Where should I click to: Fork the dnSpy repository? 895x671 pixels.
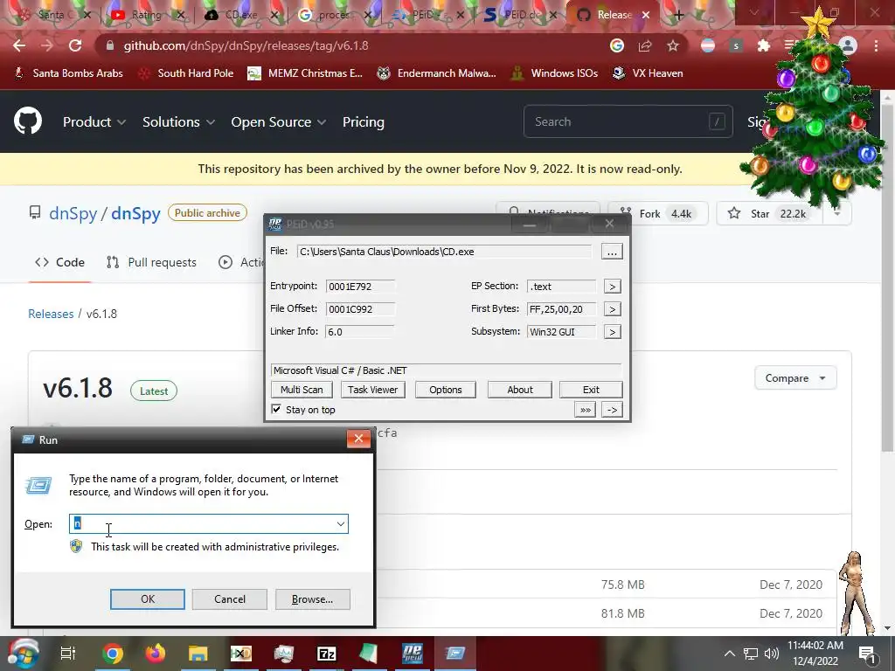pyautogui.click(x=658, y=214)
